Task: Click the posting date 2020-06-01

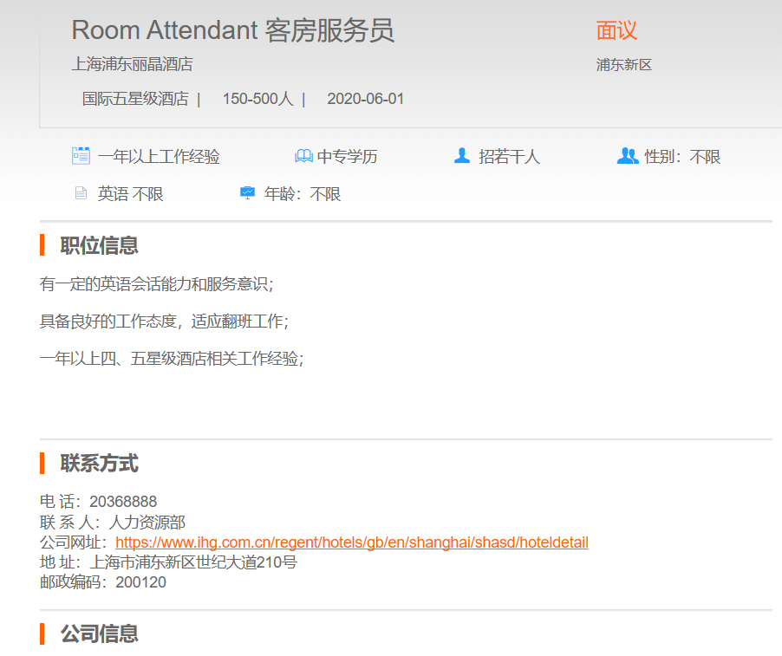Action: [x=365, y=99]
